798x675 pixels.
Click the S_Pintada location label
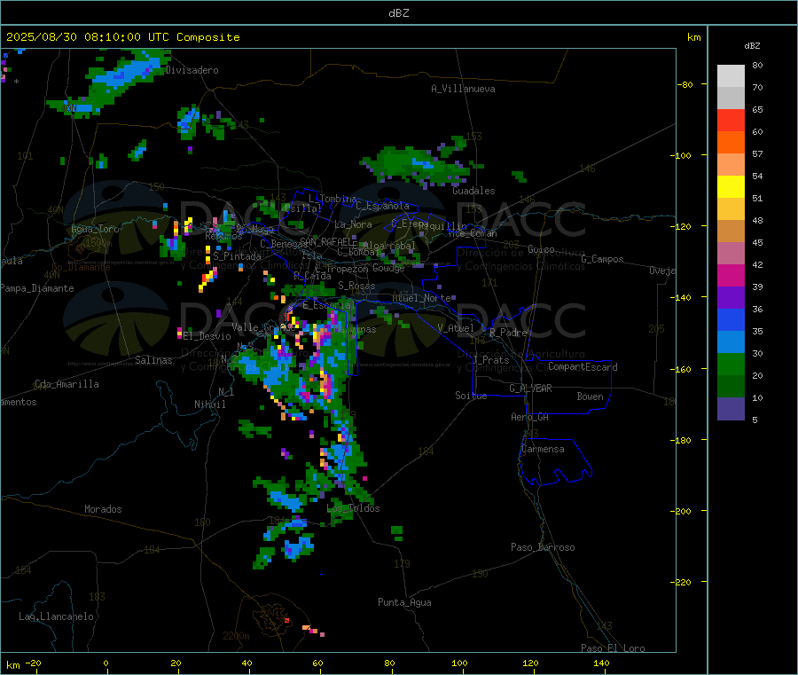[237, 256]
